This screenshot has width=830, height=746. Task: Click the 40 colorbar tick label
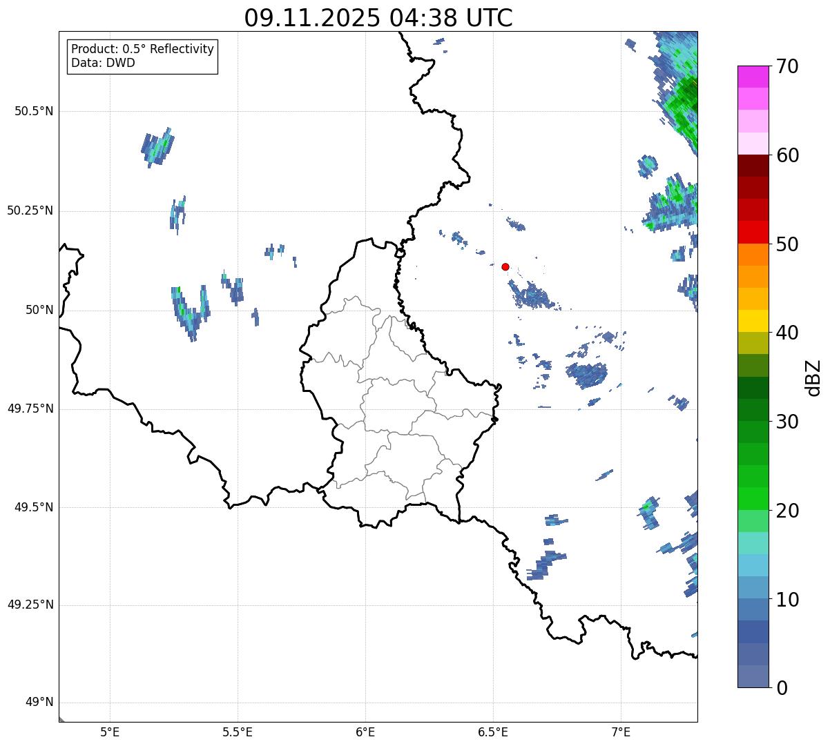pyautogui.click(x=787, y=333)
